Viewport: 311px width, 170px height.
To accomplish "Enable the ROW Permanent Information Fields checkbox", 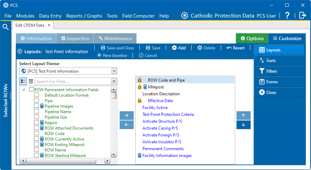I will [x=31, y=89].
